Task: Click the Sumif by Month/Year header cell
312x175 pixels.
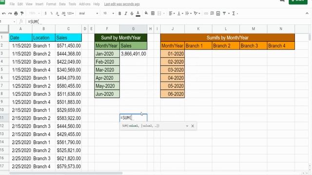Action: (121, 37)
